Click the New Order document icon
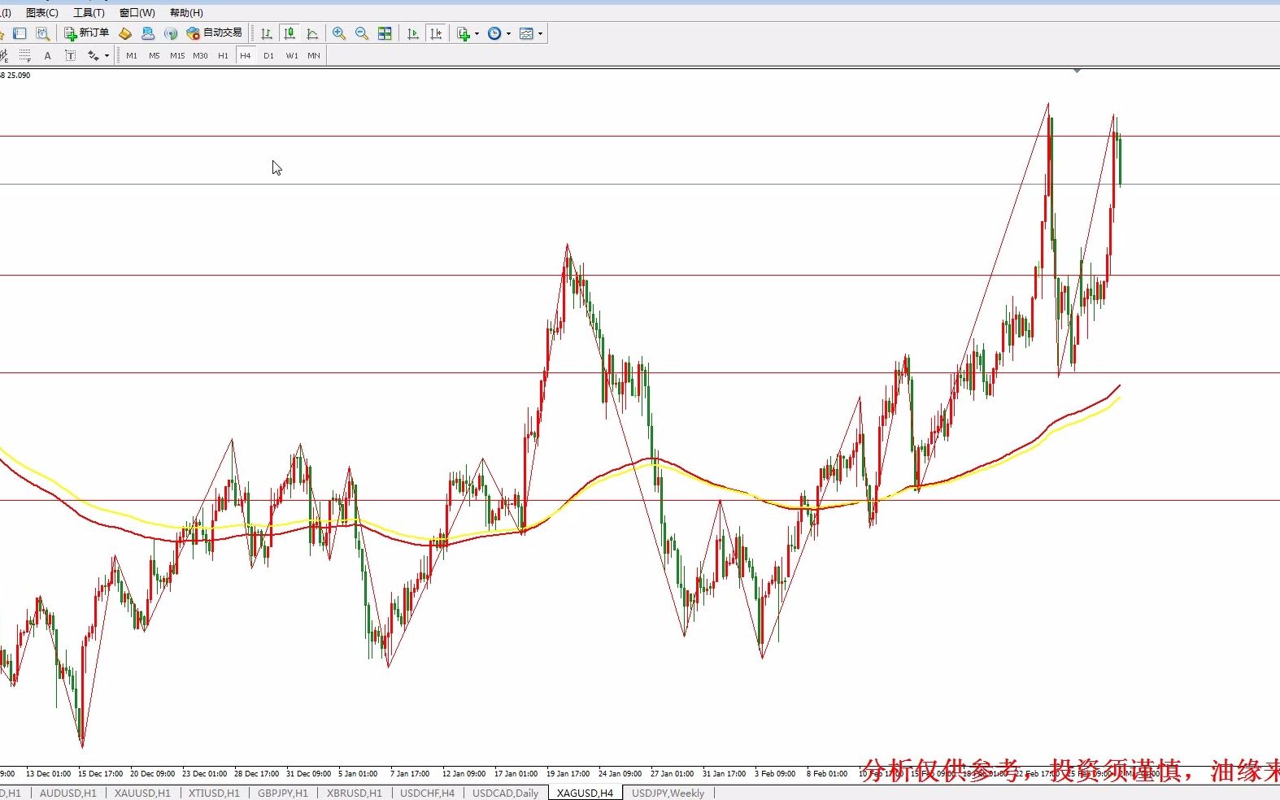 point(70,33)
